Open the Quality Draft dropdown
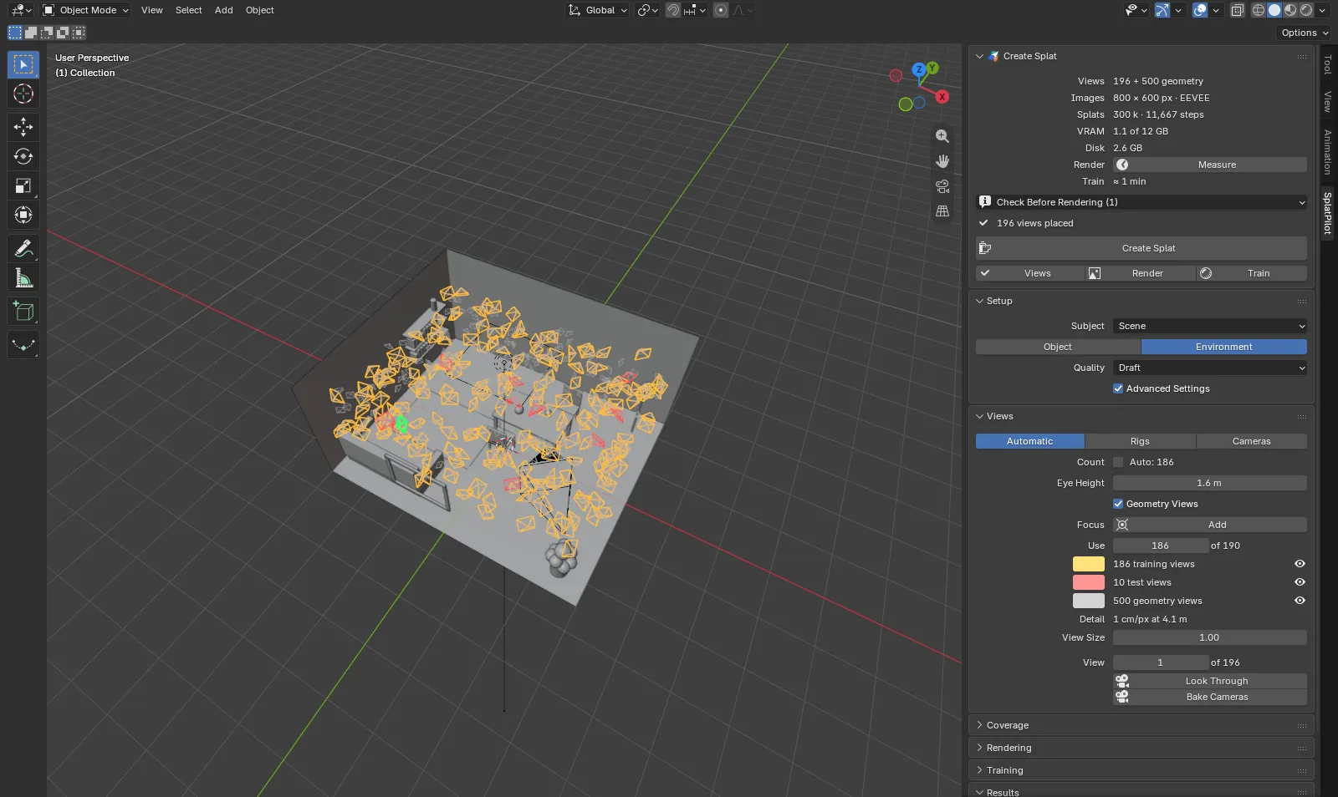Viewport: 1338px width, 797px height. [1210, 368]
